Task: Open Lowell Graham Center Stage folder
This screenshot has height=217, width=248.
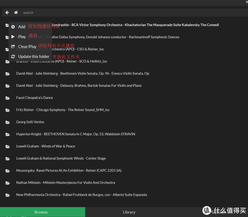Action: [61, 158]
